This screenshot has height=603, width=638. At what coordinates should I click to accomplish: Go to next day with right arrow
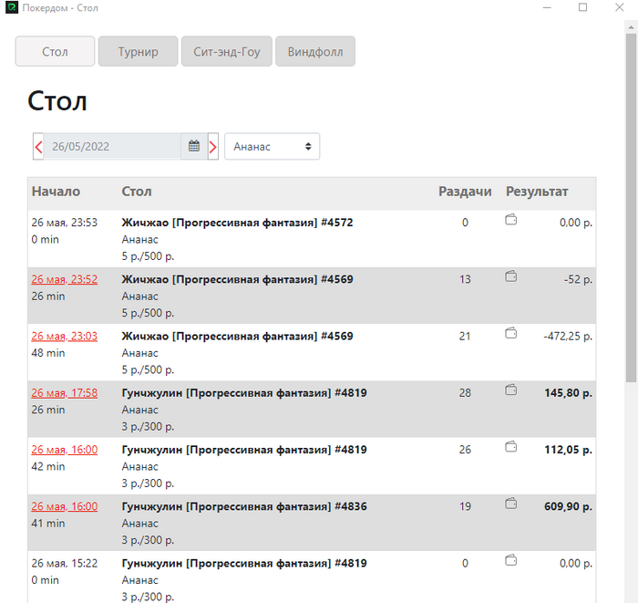pyautogui.click(x=212, y=146)
